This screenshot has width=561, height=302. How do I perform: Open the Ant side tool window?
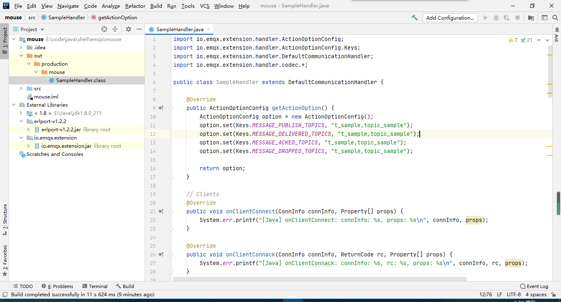tap(556, 34)
